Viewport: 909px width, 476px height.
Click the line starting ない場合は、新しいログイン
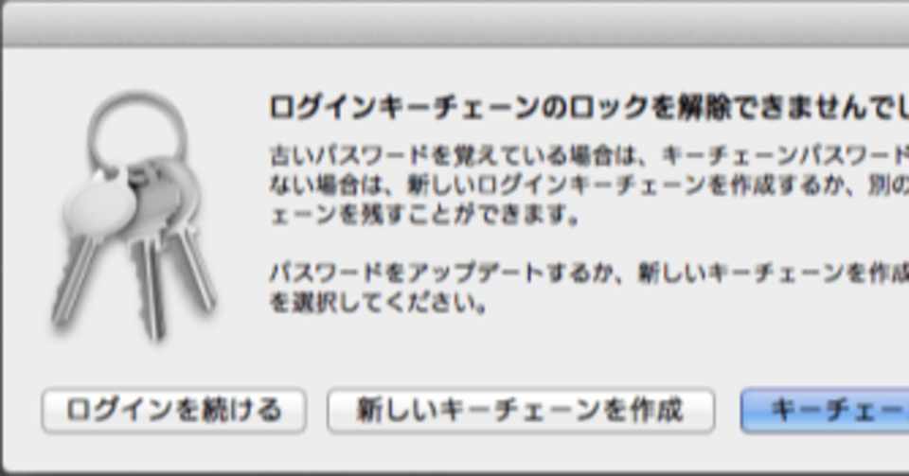click(589, 185)
